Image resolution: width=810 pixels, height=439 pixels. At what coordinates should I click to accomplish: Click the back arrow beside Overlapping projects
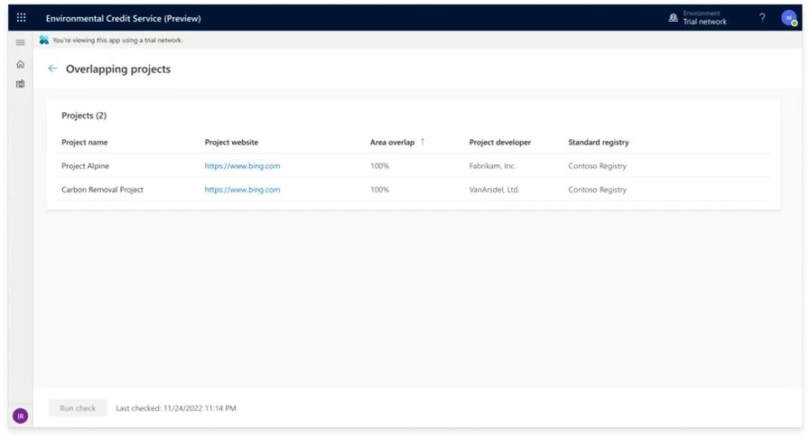[x=52, y=69]
